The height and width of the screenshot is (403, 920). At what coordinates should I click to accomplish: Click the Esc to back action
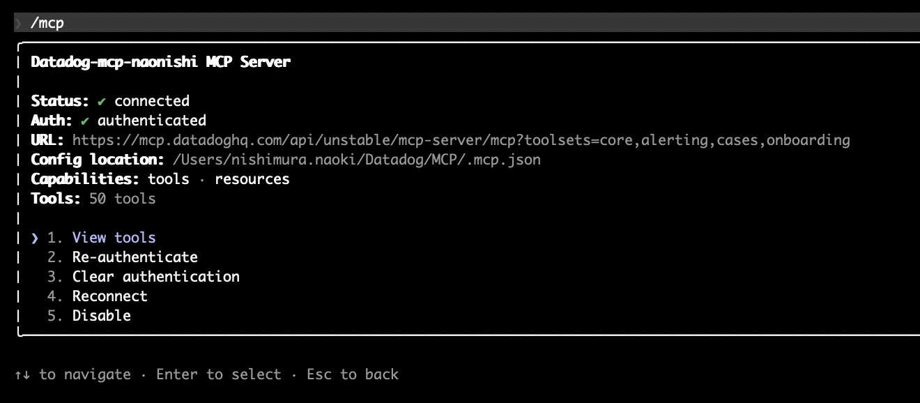coord(353,374)
